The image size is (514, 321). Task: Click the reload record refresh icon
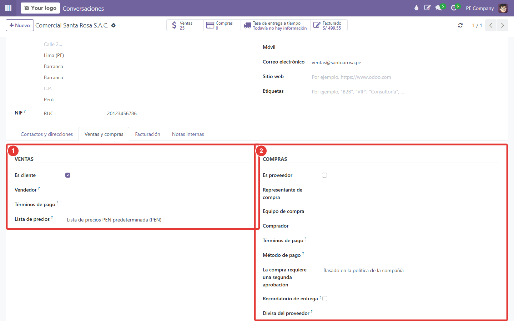click(x=460, y=25)
